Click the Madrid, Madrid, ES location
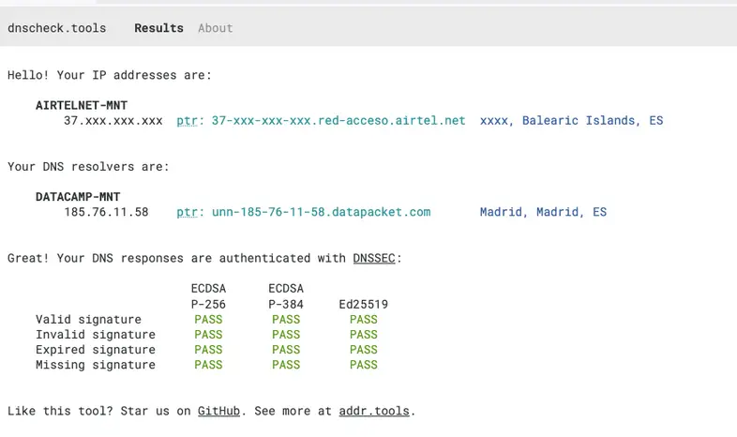The height and width of the screenshot is (437, 737). point(543,212)
